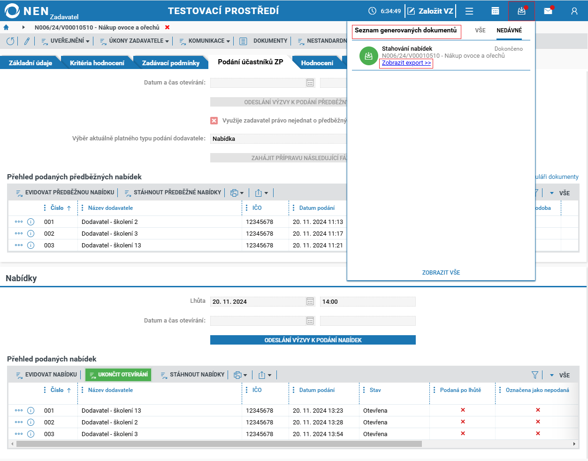588x461 pixels.
Task: Click the horizontal scrollbar under offers table
Action: pos(219,444)
